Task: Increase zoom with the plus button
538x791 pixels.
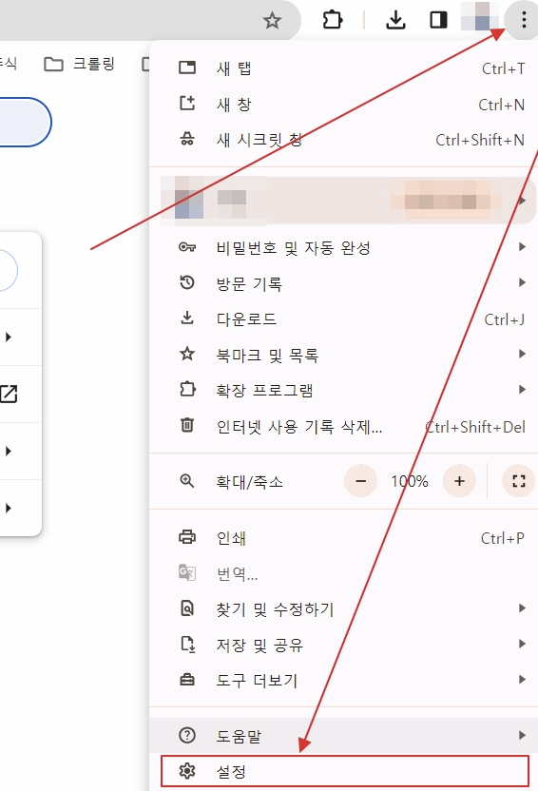Action: coord(459,481)
